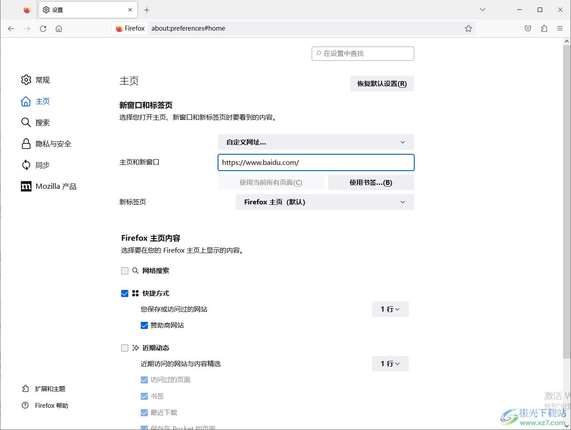Select the 主页 settings category
This screenshot has height=430, width=571.
[36, 101]
